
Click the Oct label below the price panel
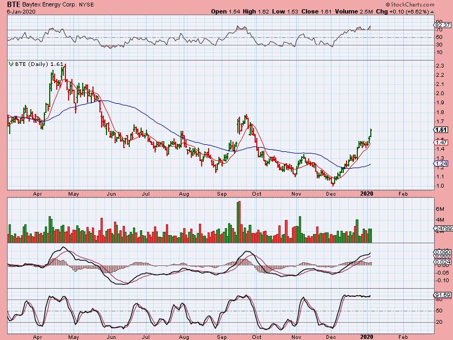pyautogui.click(x=257, y=194)
